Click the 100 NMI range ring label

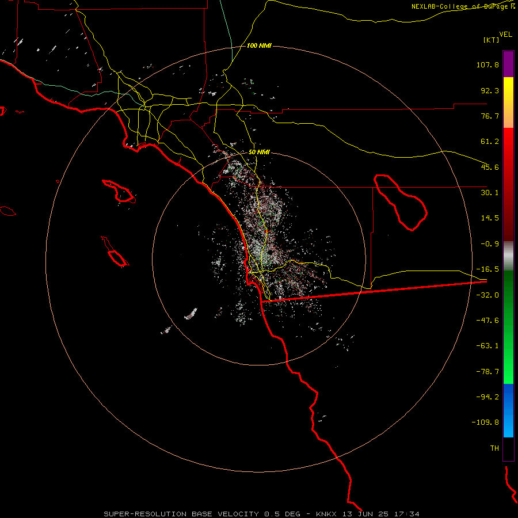pos(260,45)
